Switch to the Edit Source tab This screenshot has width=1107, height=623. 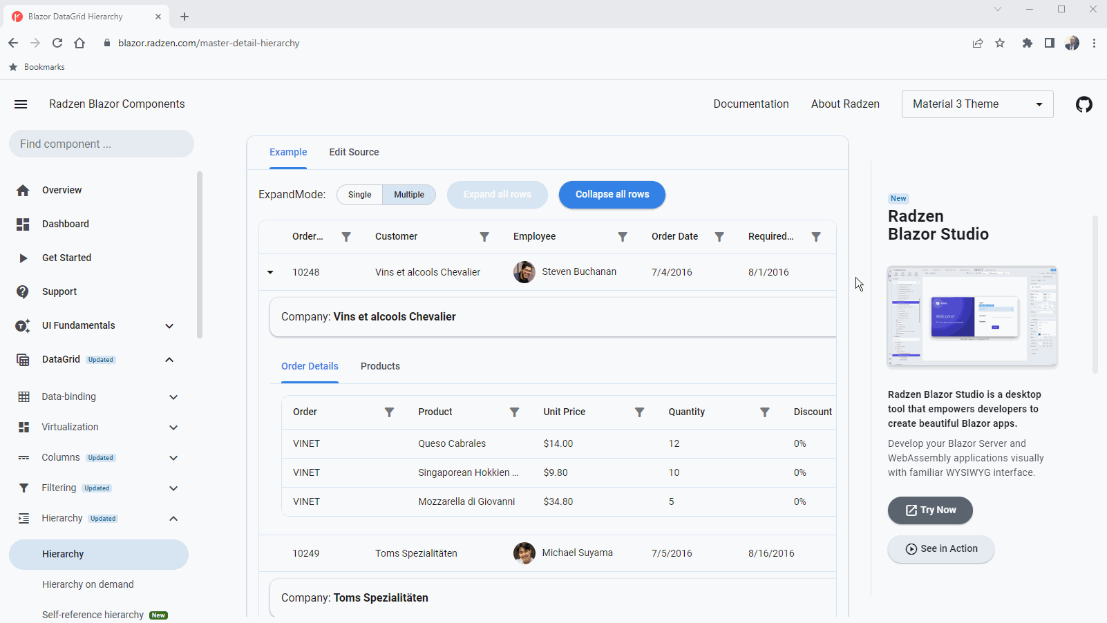point(354,152)
